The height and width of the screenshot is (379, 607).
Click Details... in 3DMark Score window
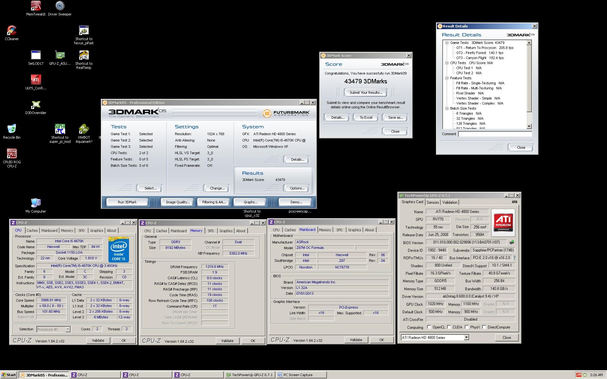click(x=338, y=117)
